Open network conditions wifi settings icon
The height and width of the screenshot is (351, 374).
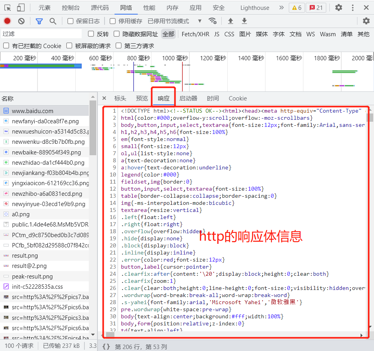pos(212,21)
